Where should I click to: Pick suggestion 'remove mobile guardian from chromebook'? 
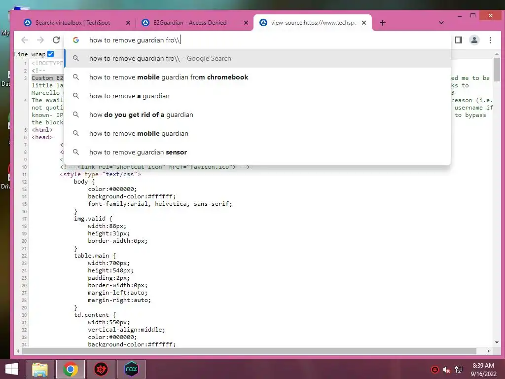click(257, 77)
